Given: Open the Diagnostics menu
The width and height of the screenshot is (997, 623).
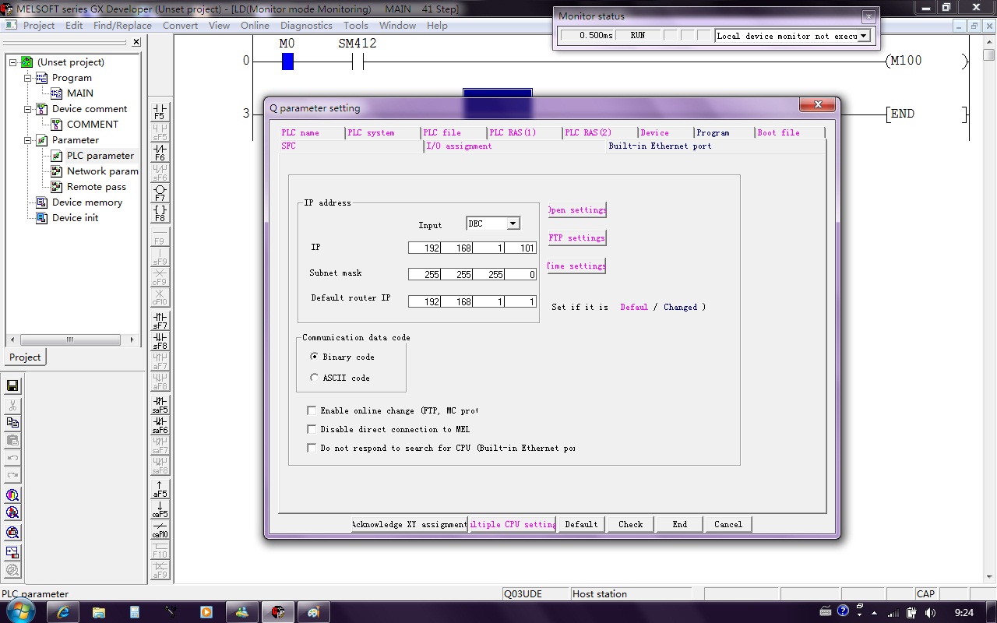Looking at the screenshot, I should tap(306, 25).
